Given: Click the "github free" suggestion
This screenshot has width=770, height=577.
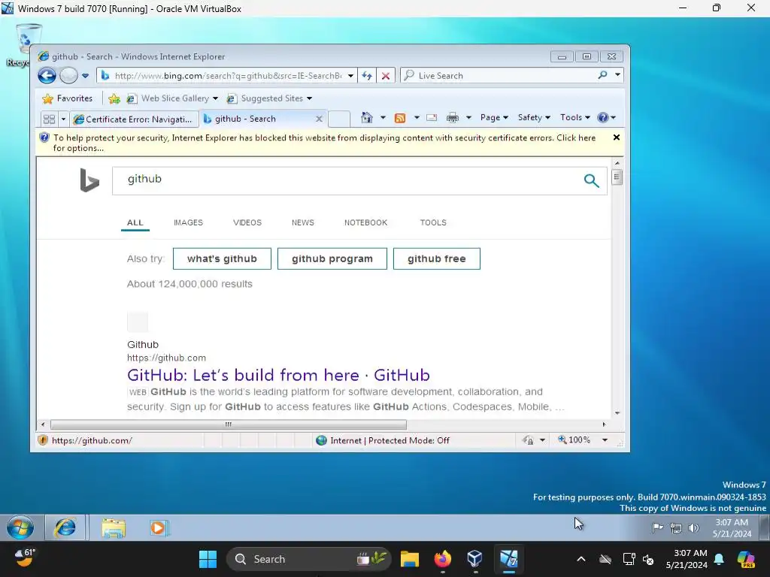Looking at the screenshot, I should 437,258.
